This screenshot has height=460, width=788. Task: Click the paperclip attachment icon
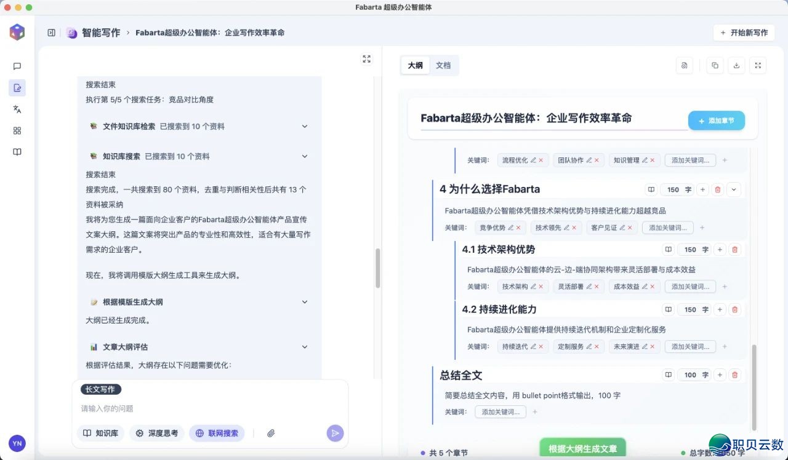[x=271, y=433]
